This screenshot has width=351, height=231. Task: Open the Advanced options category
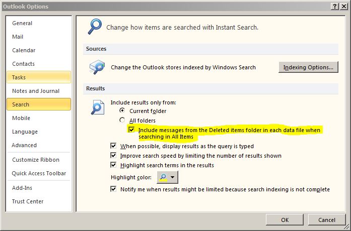39,145
